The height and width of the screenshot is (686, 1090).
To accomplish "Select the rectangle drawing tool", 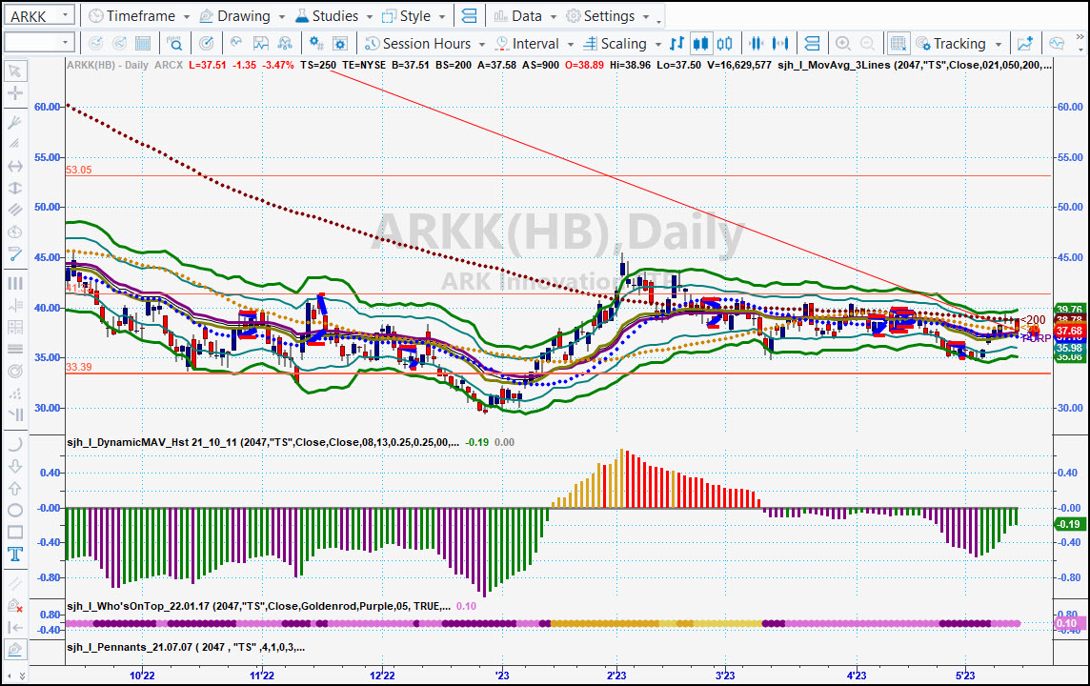I will point(14,533).
